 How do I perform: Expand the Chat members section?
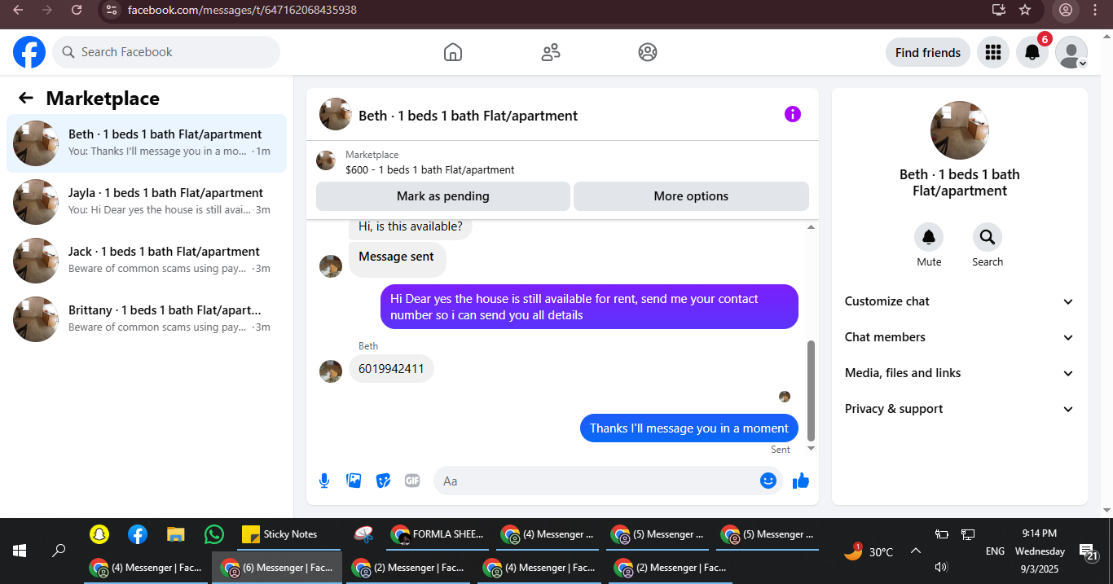960,337
